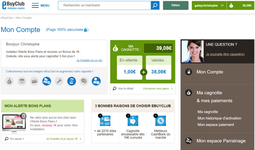
Task: Select the mobile phone download badge
Action: pyautogui.click(x=71, y=81)
